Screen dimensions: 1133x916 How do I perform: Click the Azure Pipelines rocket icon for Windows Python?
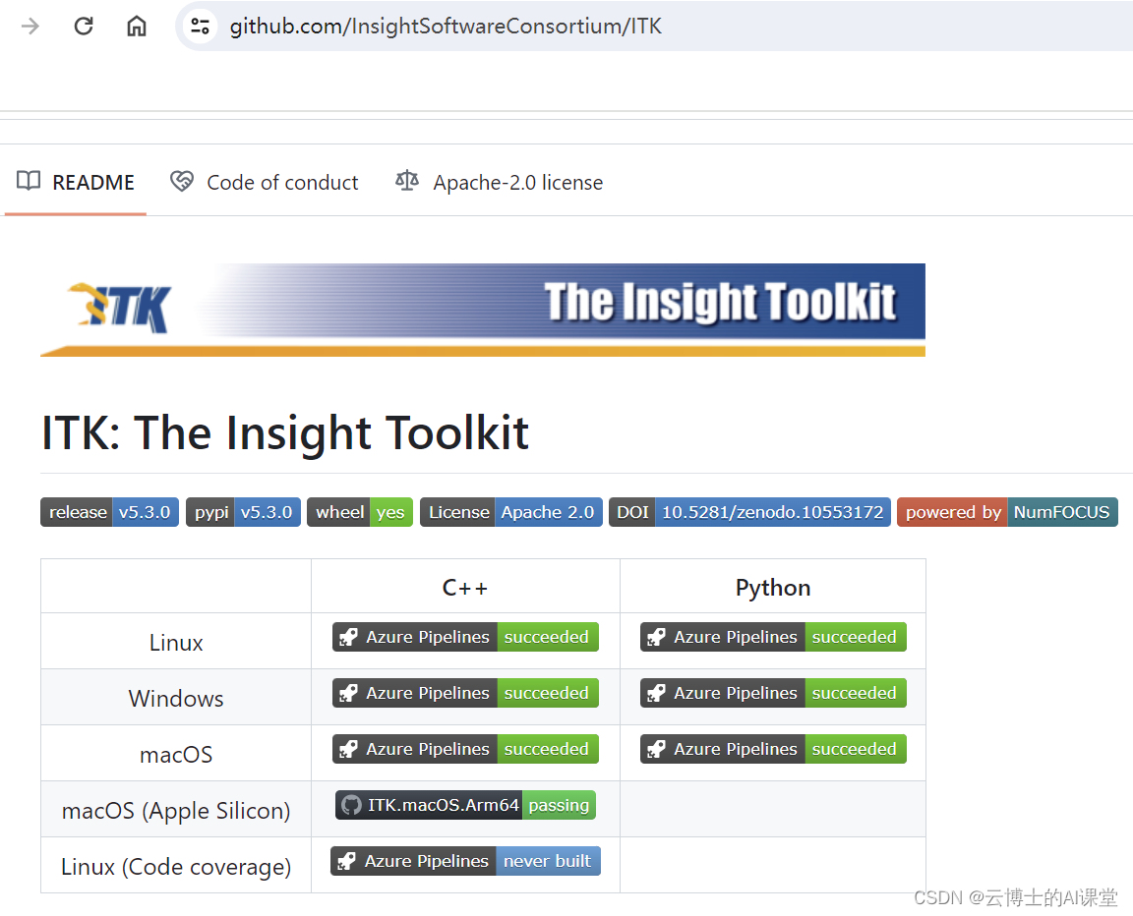[657, 693]
